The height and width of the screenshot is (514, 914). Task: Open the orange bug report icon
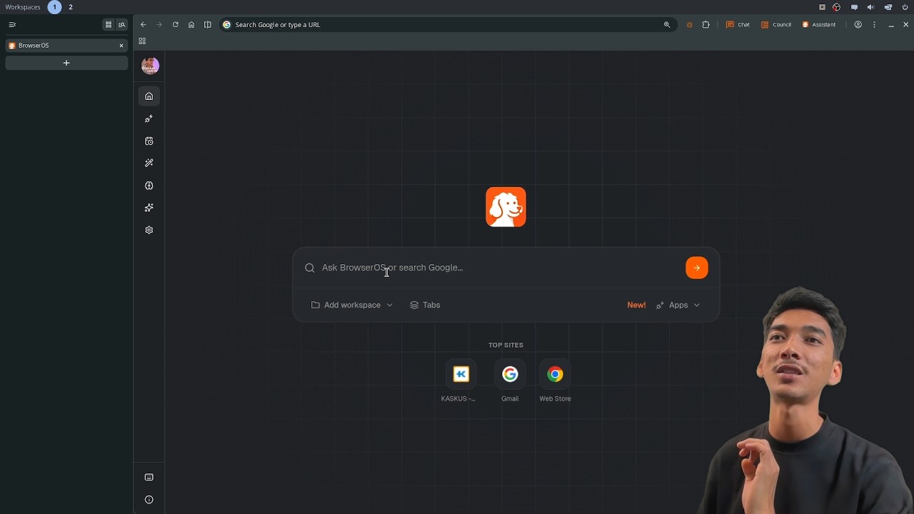coord(689,24)
